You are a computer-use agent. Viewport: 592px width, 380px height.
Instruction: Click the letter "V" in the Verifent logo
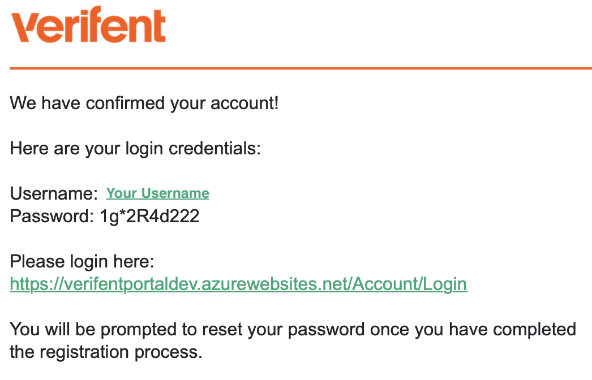point(26,27)
